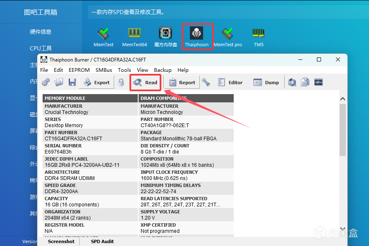Viewport: 369px width, 246px height.
Task: Click the 16 GB (16 components) capacity
Action: coord(72,204)
